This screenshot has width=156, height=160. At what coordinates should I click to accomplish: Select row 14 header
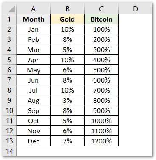9,151
